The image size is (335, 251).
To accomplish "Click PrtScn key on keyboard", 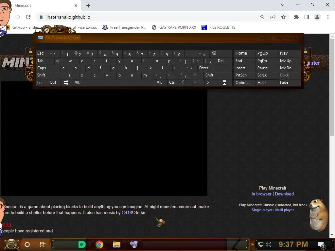I will [244, 75].
